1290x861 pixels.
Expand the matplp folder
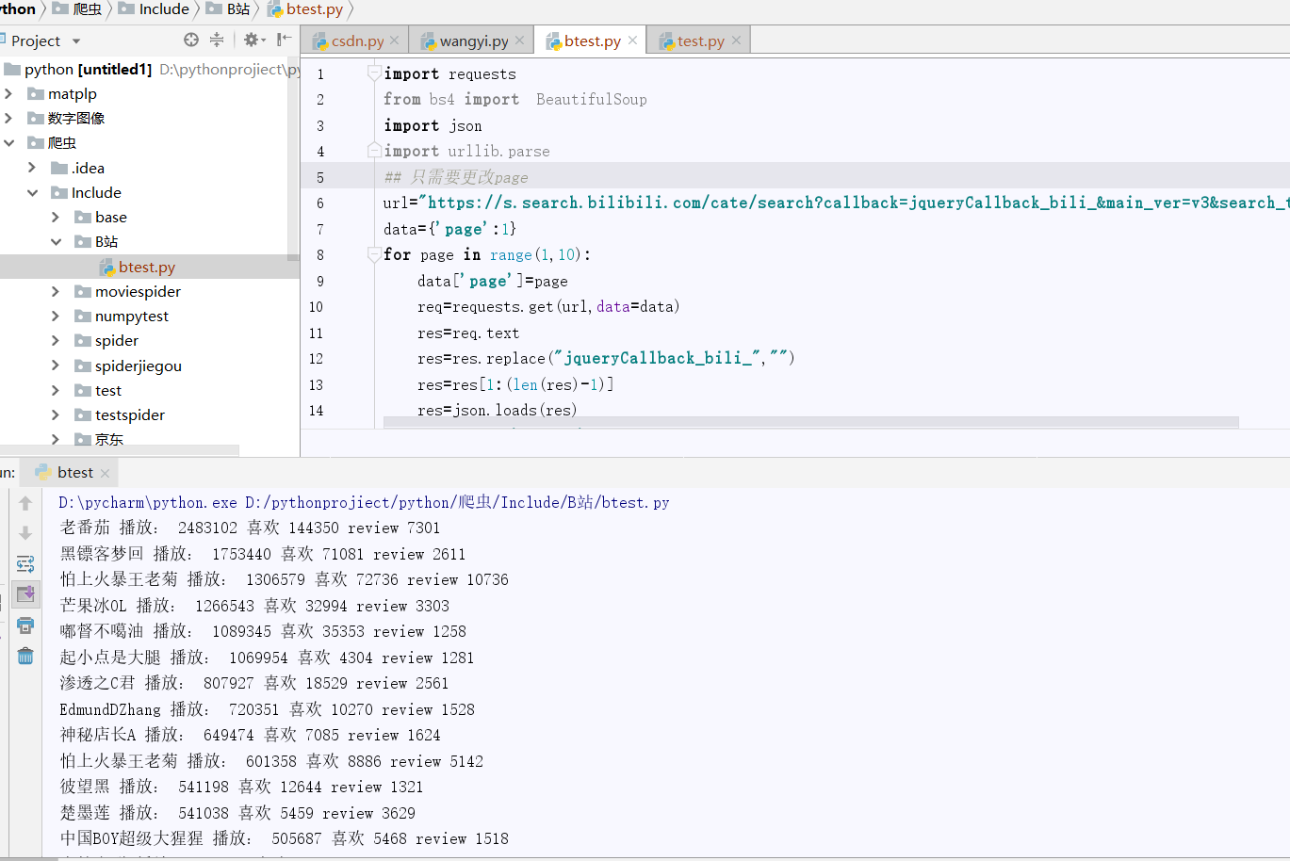pos(8,93)
